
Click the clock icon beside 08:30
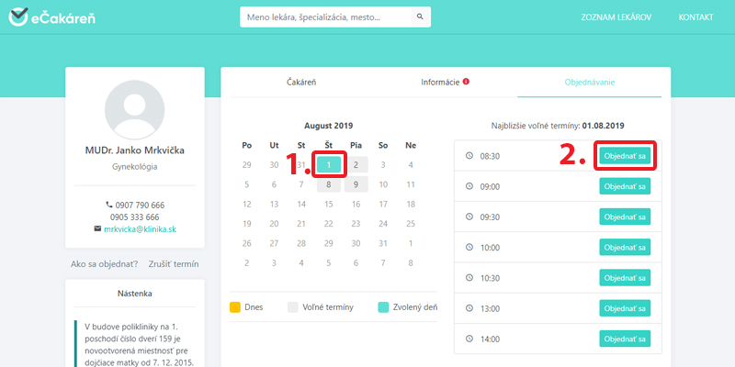coord(469,156)
